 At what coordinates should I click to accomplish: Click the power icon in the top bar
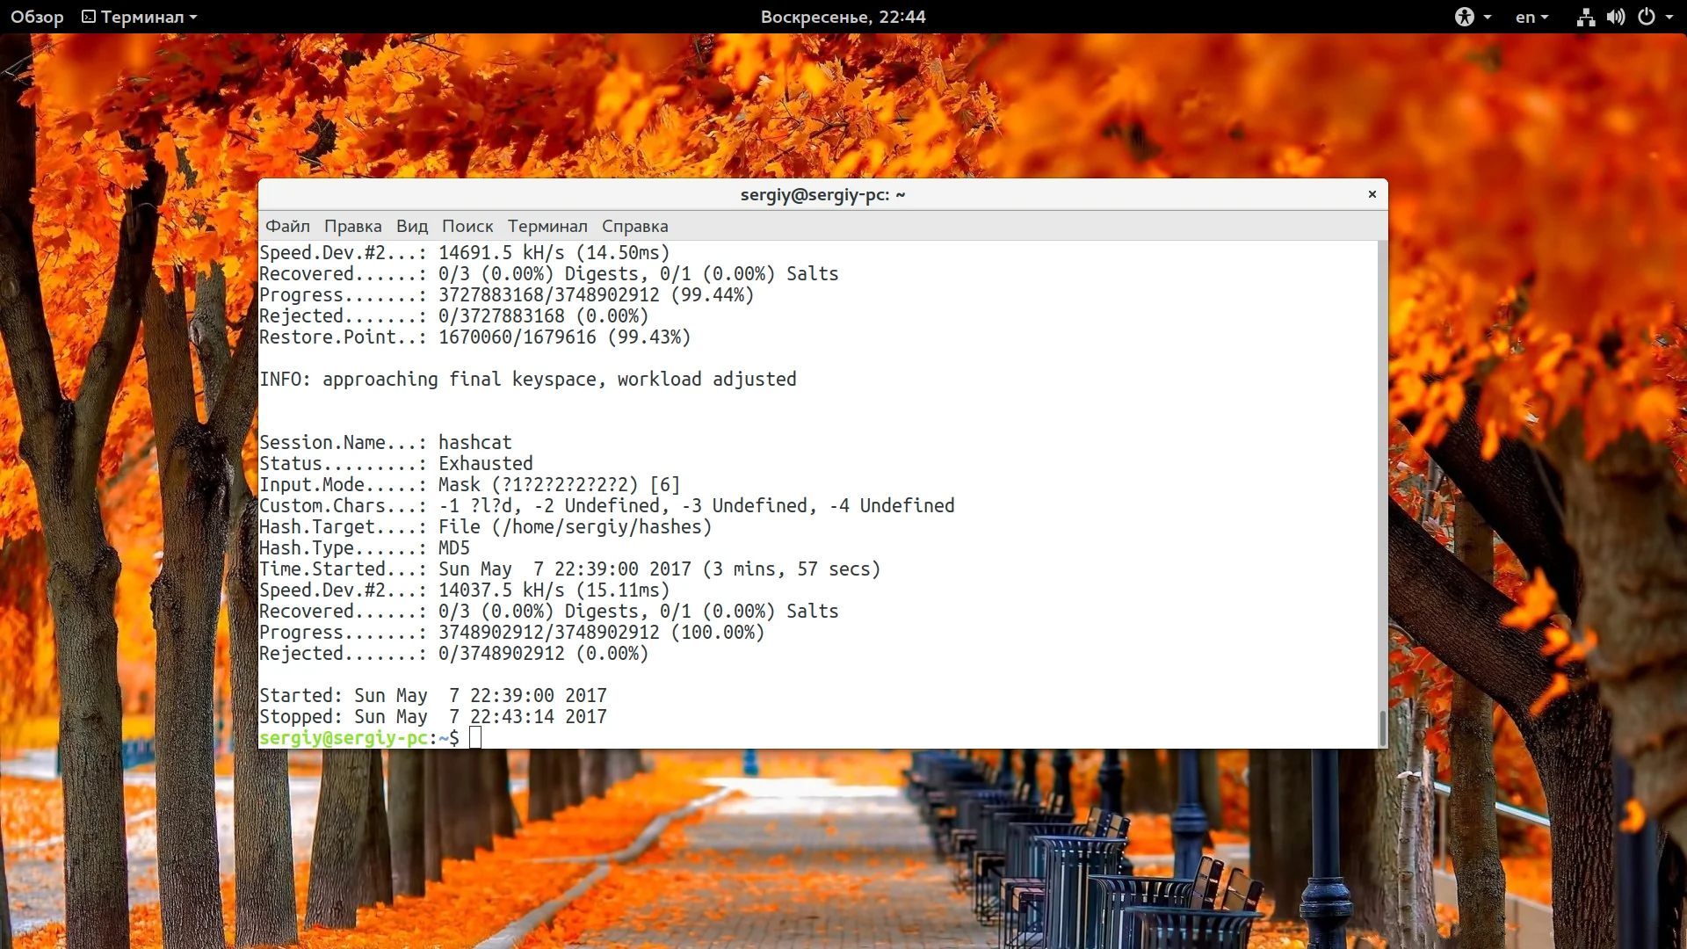click(x=1647, y=17)
